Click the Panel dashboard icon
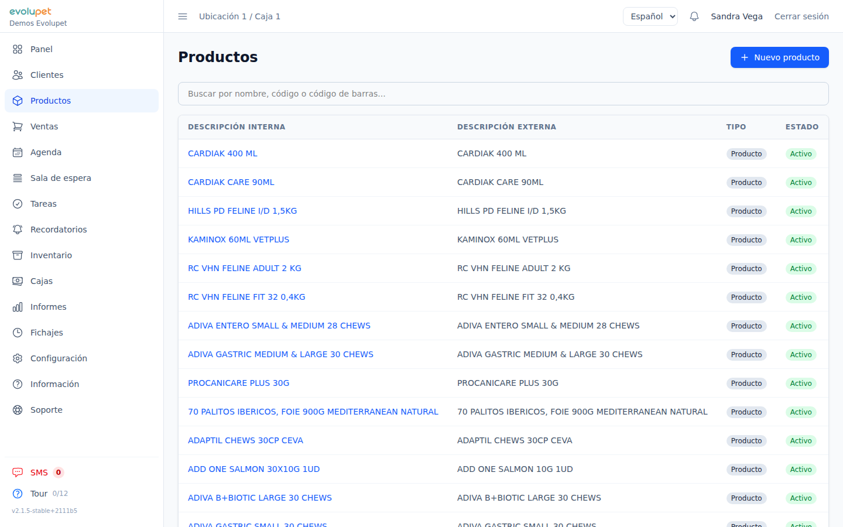843x527 pixels. [18, 49]
